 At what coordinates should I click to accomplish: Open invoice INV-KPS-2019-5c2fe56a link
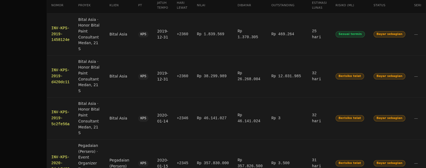click(60, 118)
